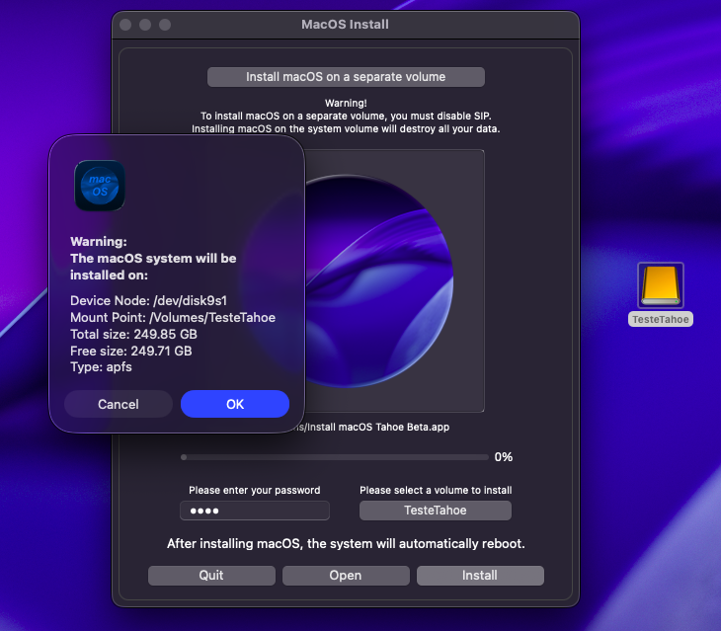Screen dimensions: 721x631
Task: Click the Open button to choose installer
Action: coord(346,576)
